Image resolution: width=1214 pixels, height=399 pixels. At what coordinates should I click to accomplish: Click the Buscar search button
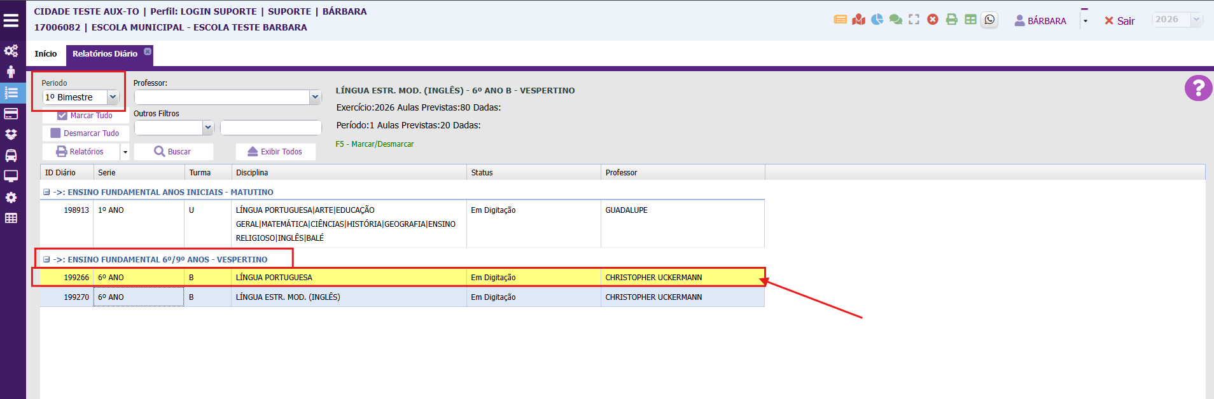(172, 152)
